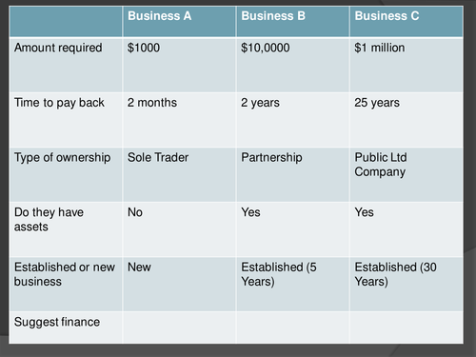This screenshot has height=357, width=476.
Task: Select the No assets cell for Business A
Action: tap(179, 229)
